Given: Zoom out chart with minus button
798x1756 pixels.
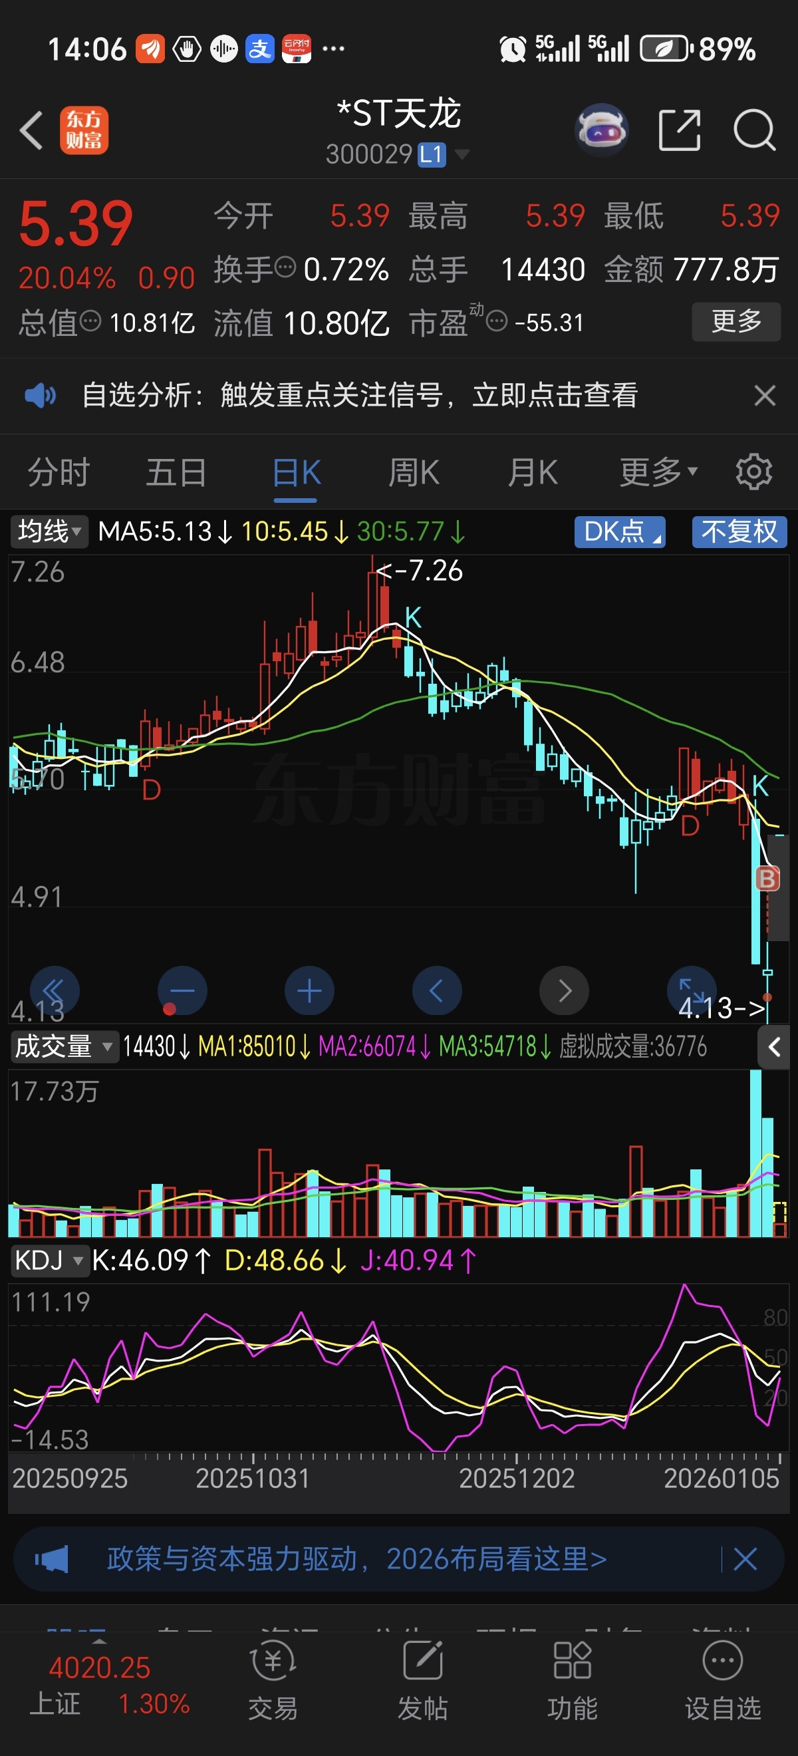Looking at the screenshot, I should (x=182, y=990).
